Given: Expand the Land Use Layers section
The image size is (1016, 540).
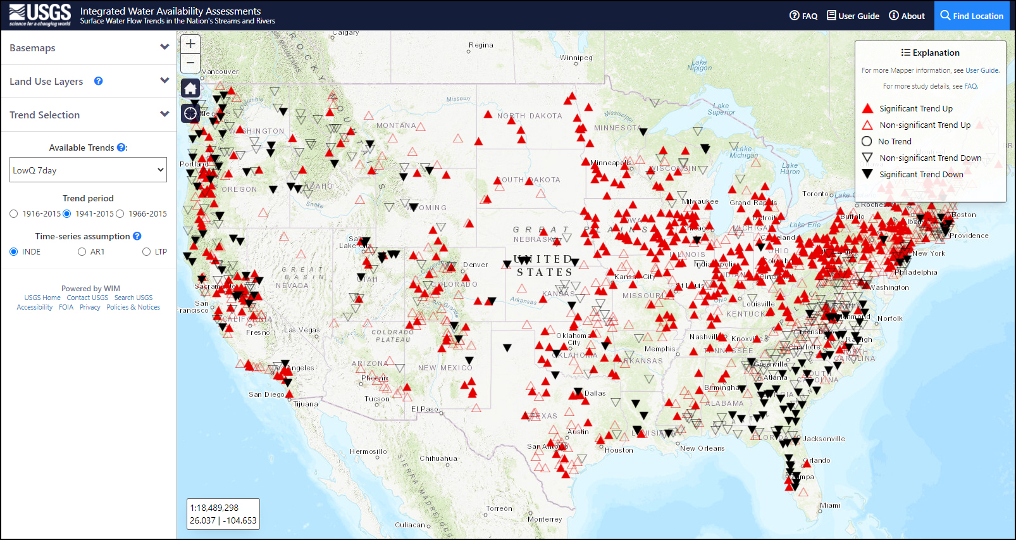Looking at the screenshot, I should [x=164, y=81].
